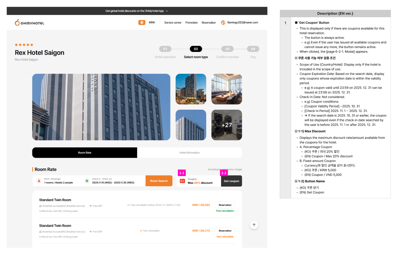Reserve the room priced KRW 138,484
The height and width of the screenshot is (256, 400).
pos(225,205)
